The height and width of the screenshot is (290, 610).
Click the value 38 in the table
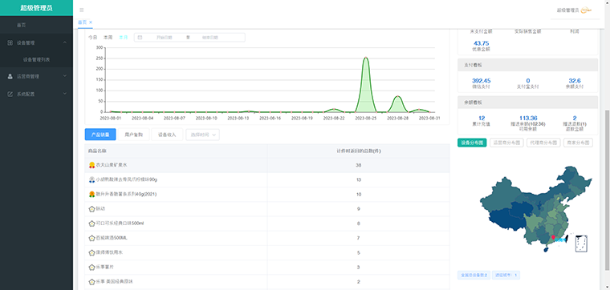coord(358,165)
